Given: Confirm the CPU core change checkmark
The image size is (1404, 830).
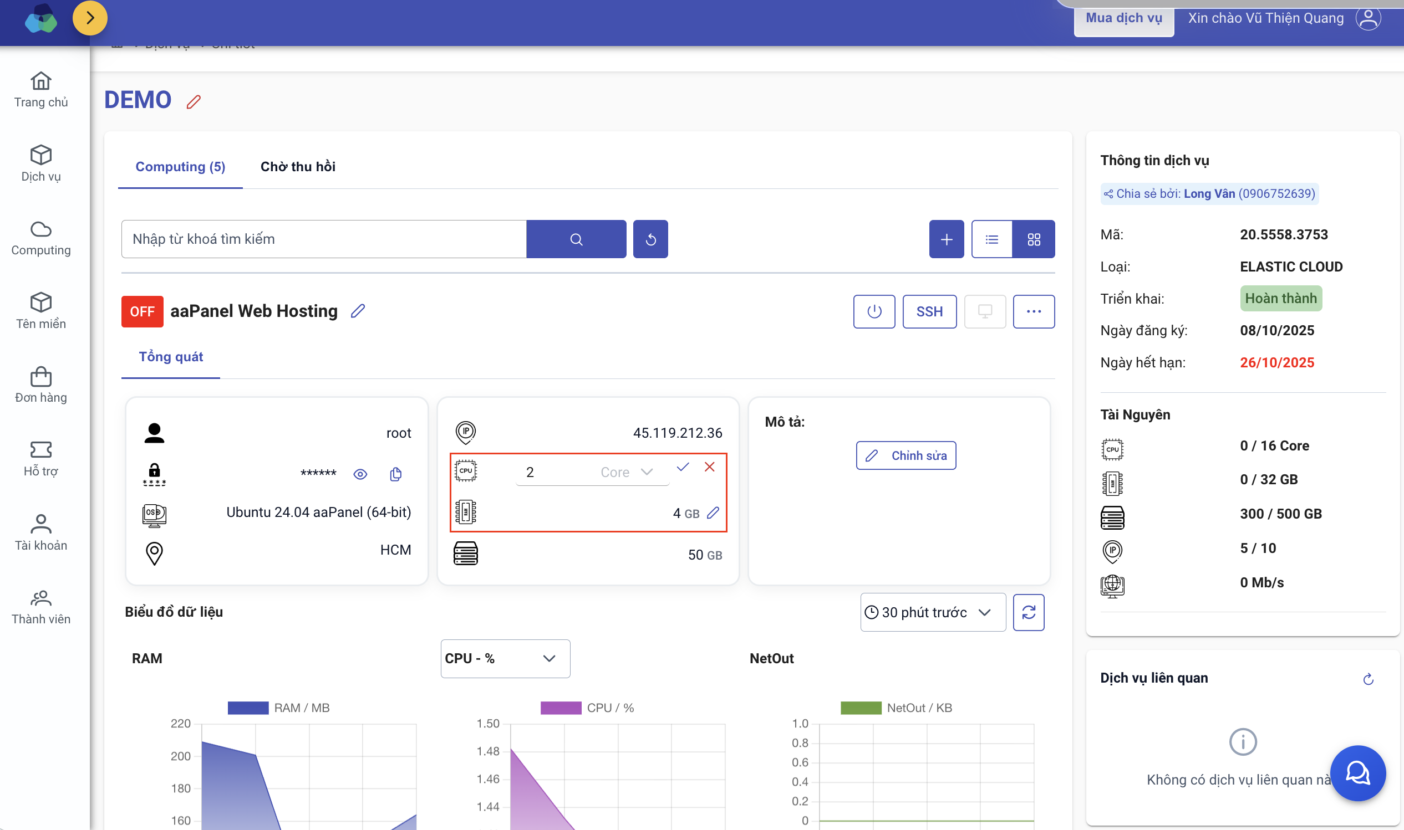Looking at the screenshot, I should 682,467.
